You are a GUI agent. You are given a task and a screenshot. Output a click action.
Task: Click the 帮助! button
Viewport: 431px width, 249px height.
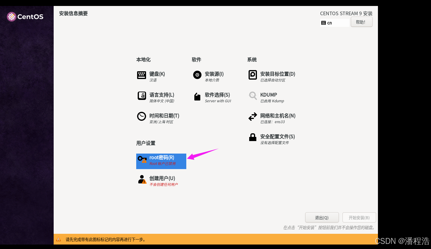click(362, 22)
